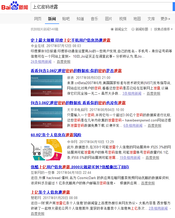
Task: Click the thumbnail of the 太平洋电脑网 article
Action: [47, 118]
